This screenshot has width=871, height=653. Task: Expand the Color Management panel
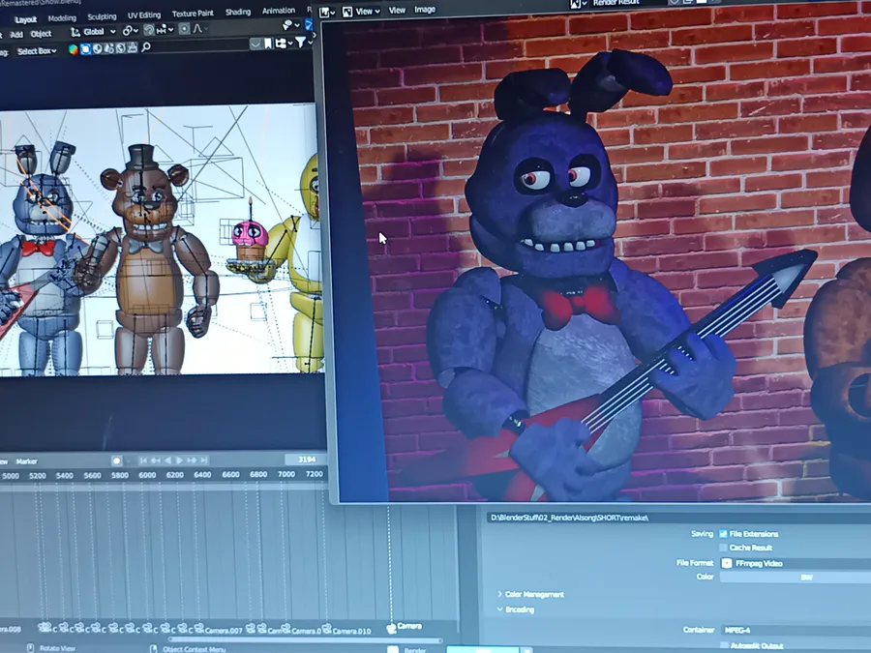(x=531, y=594)
